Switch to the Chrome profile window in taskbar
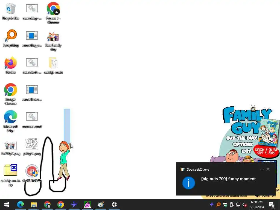The width and height of the screenshot is (280, 210). click(x=47, y=205)
